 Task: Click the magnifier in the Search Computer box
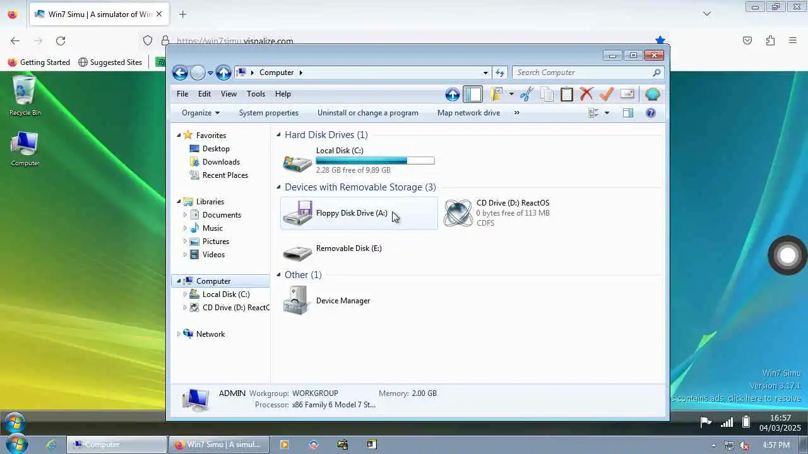coord(656,73)
